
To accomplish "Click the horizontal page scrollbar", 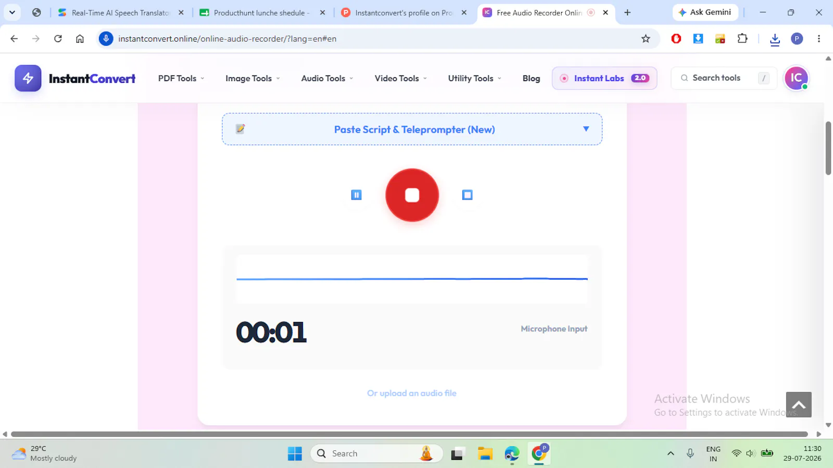I will point(409,434).
